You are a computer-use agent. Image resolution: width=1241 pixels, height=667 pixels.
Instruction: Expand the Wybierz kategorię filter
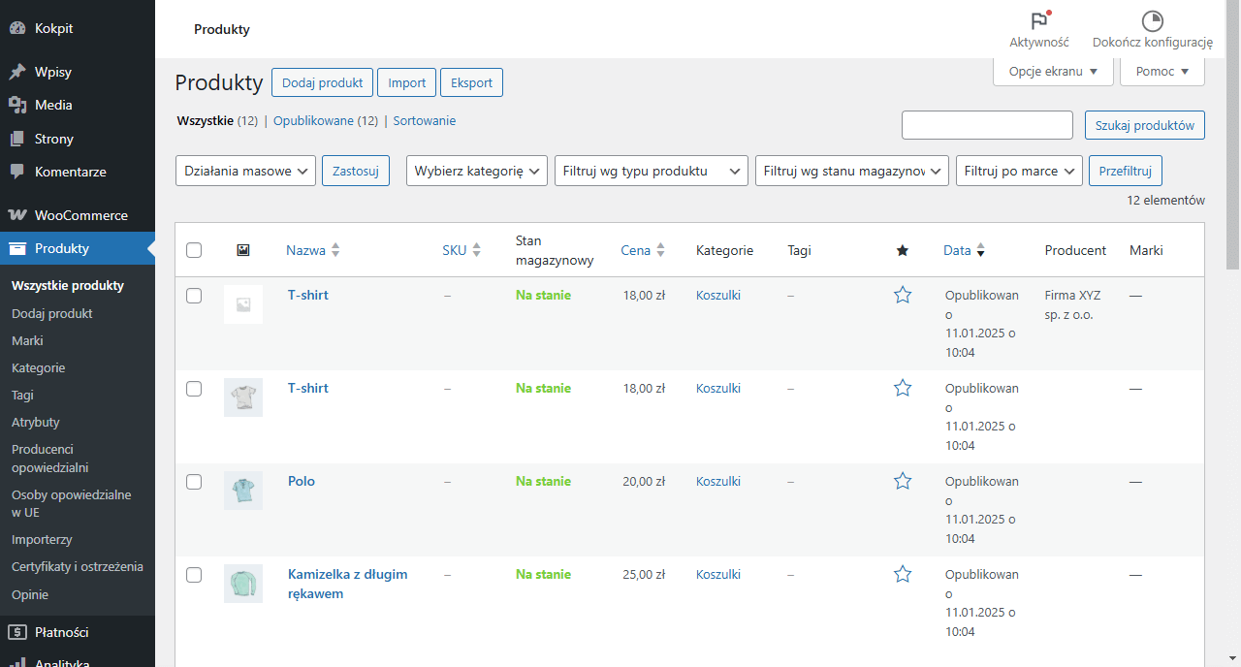coord(476,171)
